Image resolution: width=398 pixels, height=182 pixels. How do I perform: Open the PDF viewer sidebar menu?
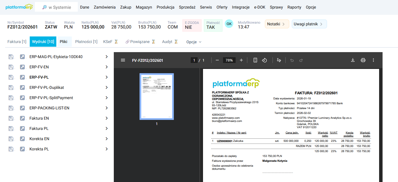[x=123, y=60]
